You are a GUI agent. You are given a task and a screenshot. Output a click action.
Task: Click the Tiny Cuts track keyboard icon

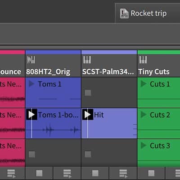tap(143, 60)
